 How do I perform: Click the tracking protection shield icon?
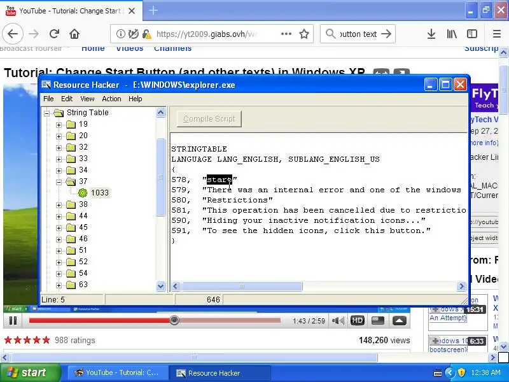point(134,34)
